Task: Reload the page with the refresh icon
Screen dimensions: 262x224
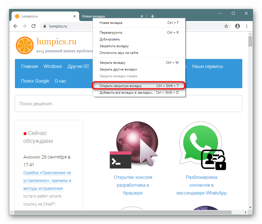Action: click(x=33, y=26)
